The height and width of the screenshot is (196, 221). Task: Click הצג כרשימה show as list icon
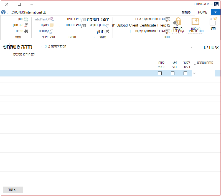83,19
